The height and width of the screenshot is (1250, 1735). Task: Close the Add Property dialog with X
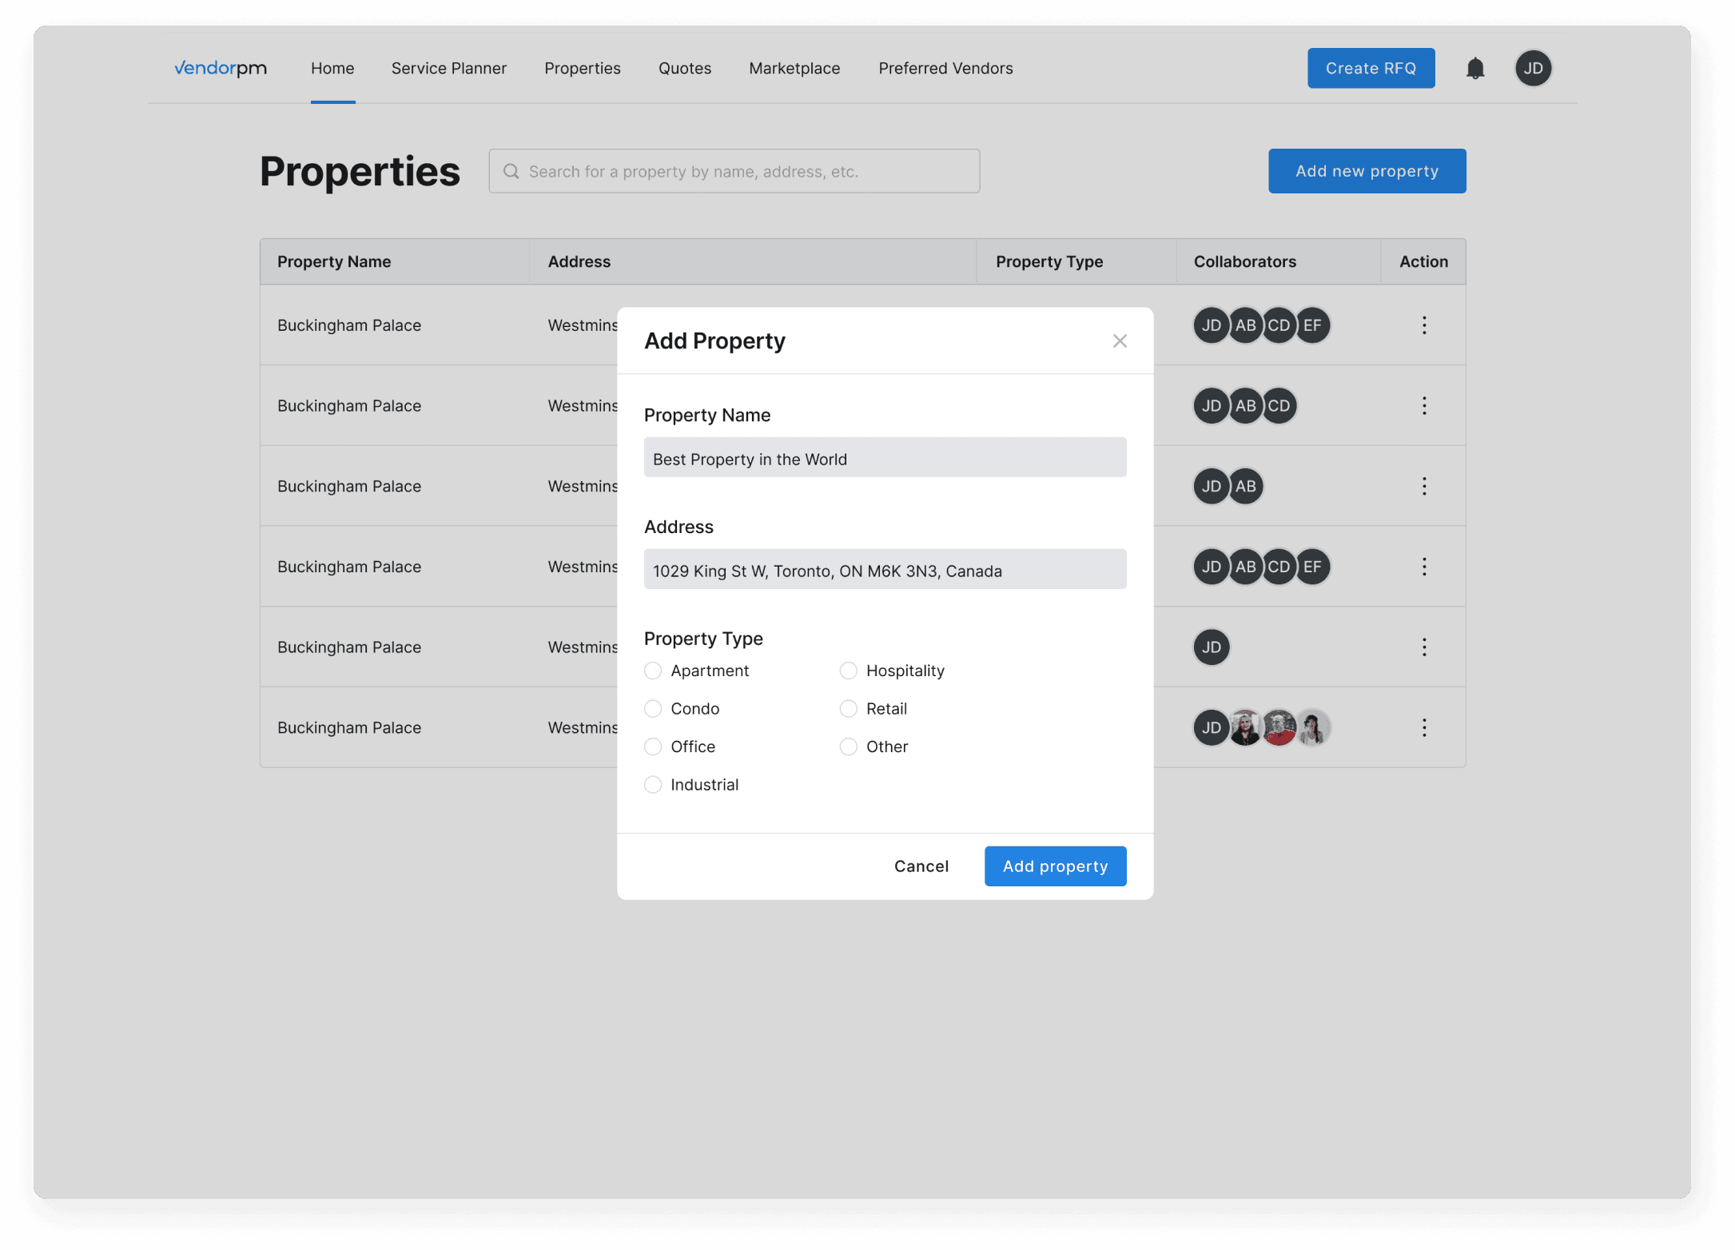(x=1120, y=341)
